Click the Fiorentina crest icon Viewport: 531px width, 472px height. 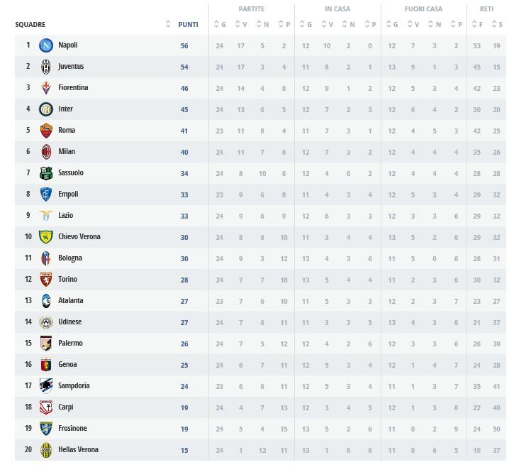46,88
